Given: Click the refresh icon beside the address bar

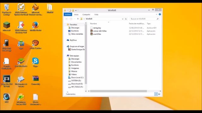Looking at the screenshot, I should point(126,19).
